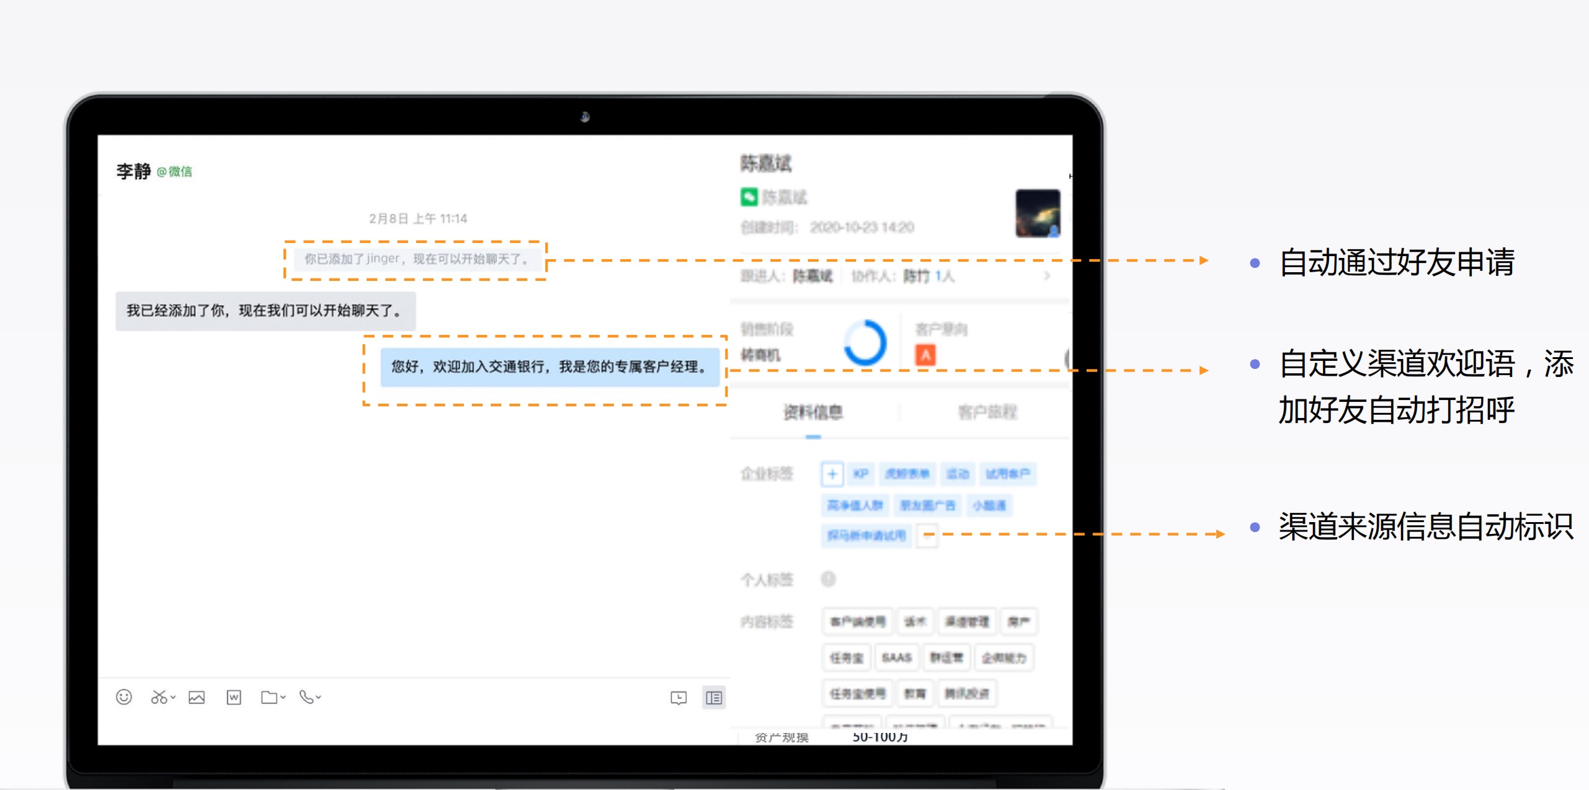Open the customer avatar thumbnail
Screen dimensions: 1589x790
pyautogui.click(x=1038, y=213)
